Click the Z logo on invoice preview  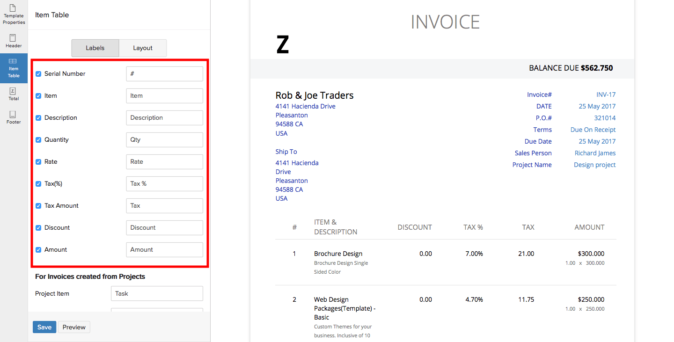282,45
